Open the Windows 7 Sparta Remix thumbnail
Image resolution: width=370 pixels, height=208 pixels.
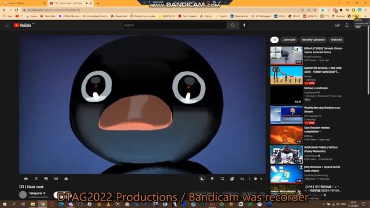(287, 174)
